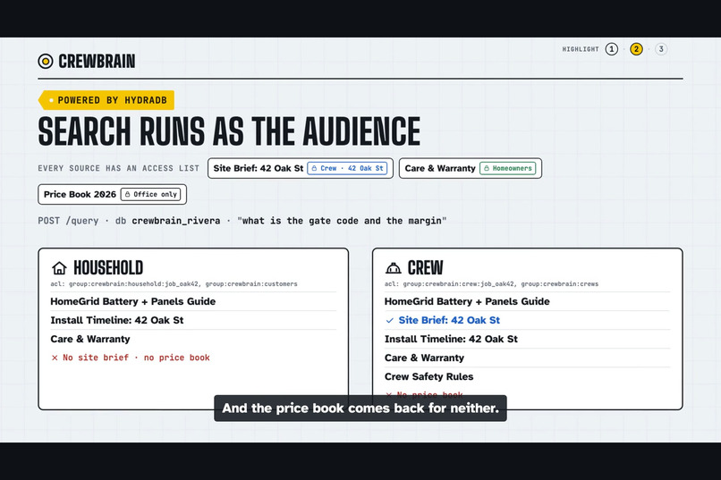The width and height of the screenshot is (721, 480).
Task: Click the database name crewbrain_rivera
Action: click(x=176, y=221)
